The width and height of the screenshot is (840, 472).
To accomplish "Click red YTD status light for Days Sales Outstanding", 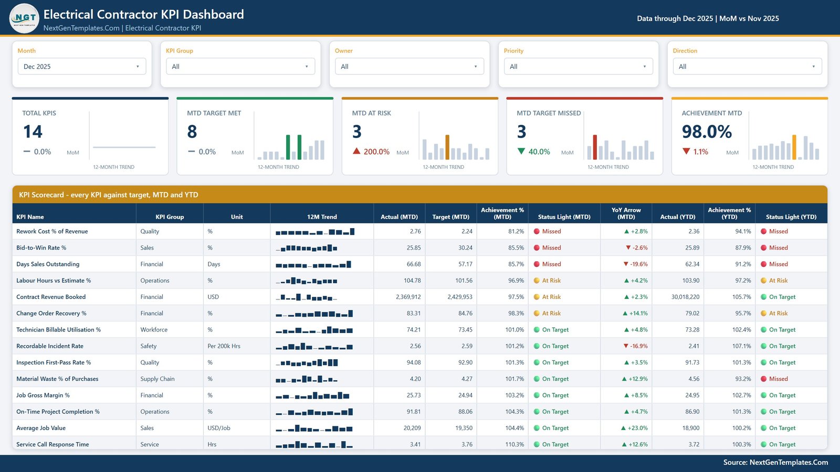I will [x=764, y=264].
